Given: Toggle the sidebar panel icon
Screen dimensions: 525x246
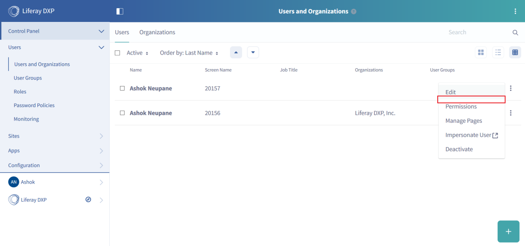Looking at the screenshot, I should pyautogui.click(x=120, y=11).
